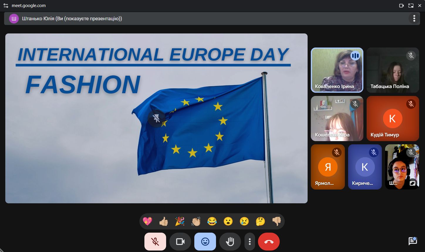The height and width of the screenshot is (252, 425).
Task: Open presentation options three-dot menu
Action: pyautogui.click(x=414, y=18)
